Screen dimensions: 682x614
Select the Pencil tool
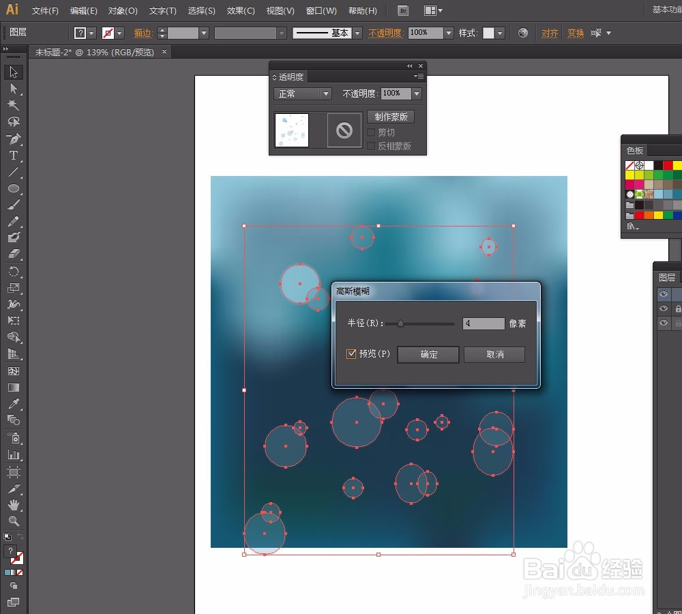(x=14, y=221)
